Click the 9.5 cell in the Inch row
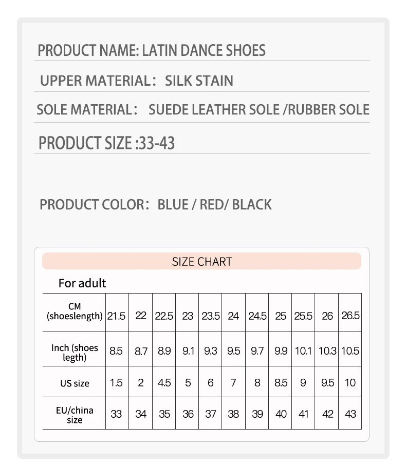Image resolution: width=406 pixels, height=467 pixels. tap(233, 351)
